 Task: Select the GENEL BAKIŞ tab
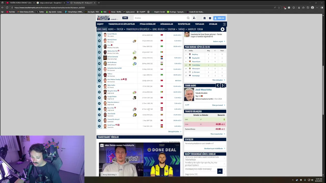click(x=102, y=29)
